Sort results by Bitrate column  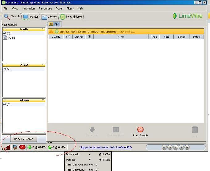pos(197,37)
